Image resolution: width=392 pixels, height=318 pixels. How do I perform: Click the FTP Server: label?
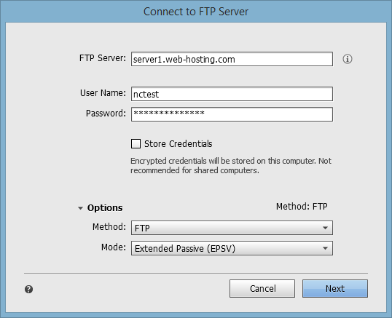103,58
